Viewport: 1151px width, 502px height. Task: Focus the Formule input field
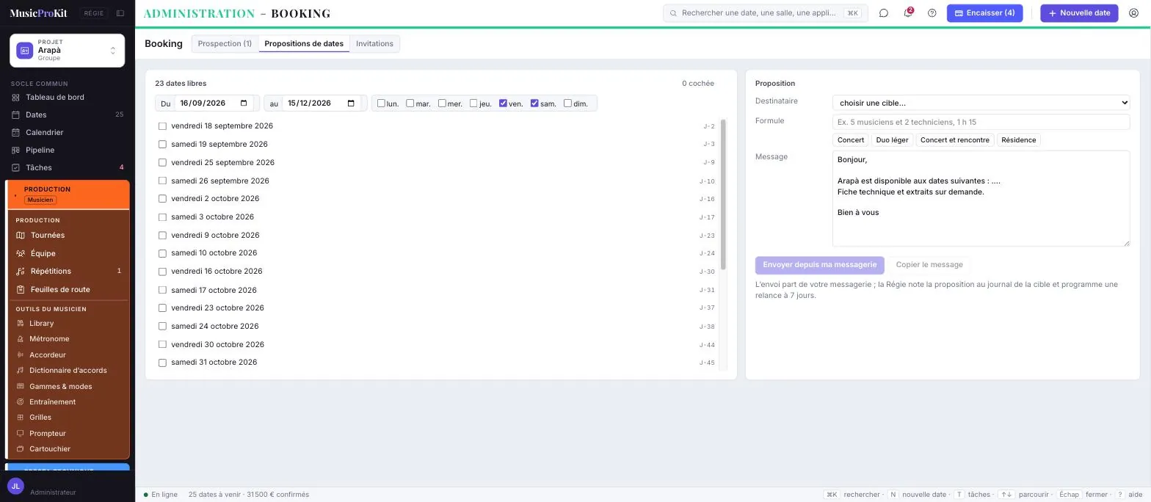(981, 123)
